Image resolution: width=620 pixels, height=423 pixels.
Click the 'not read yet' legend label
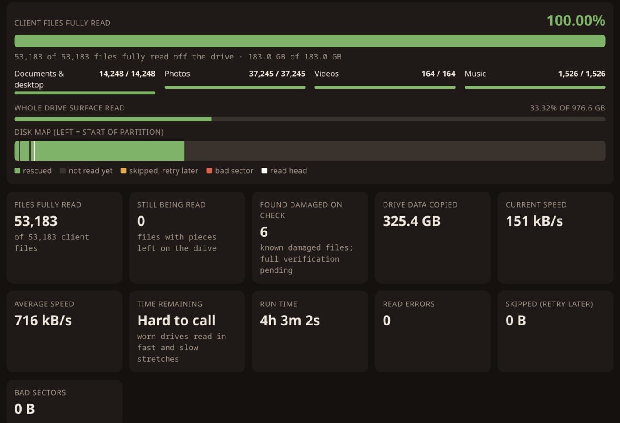90,171
